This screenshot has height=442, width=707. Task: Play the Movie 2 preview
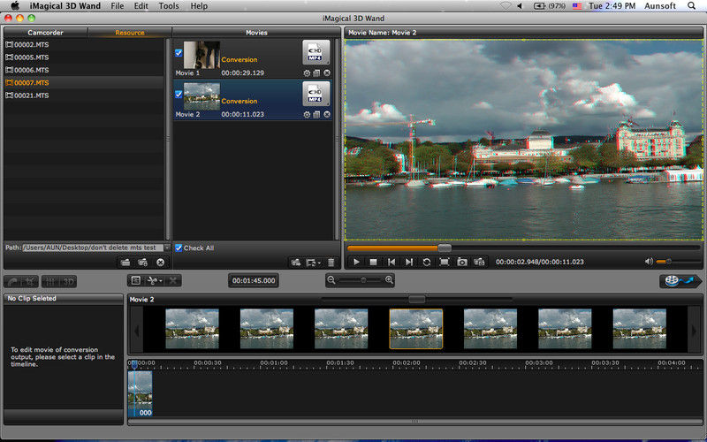coord(356,262)
